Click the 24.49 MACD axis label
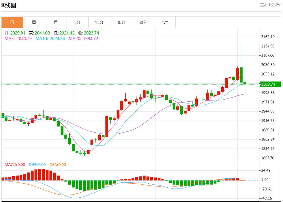The height and width of the screenshot is (202, 283). [x=266, y=170]
